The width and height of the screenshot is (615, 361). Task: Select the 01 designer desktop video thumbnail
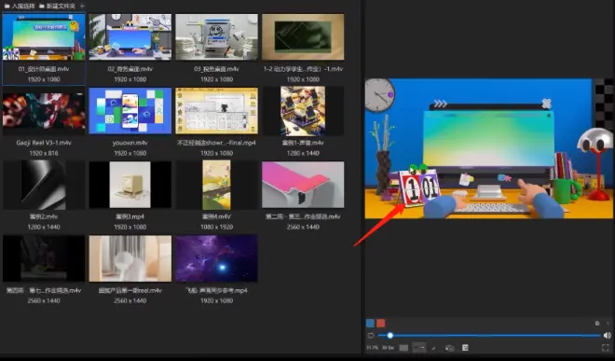click(x=44, y=37)
